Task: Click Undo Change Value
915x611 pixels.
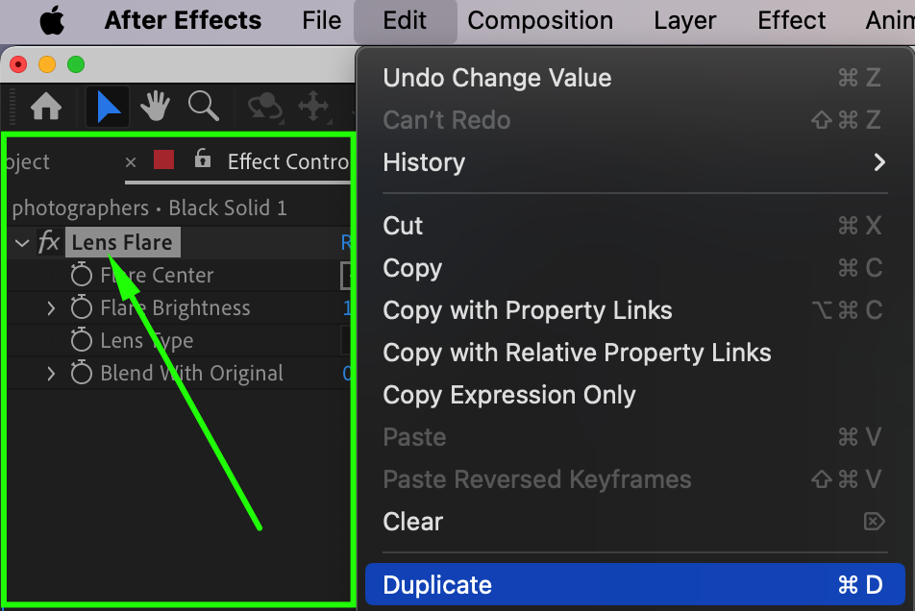Action: click(497, 78)
